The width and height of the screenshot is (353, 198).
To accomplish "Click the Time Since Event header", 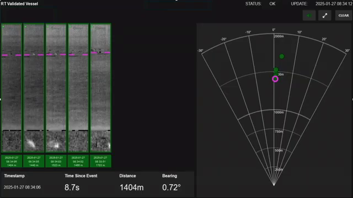I will (81, 176).
